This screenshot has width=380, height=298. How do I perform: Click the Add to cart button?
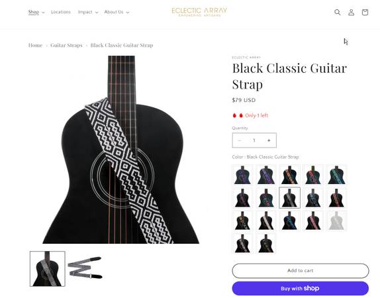click(x=301, y=271)
